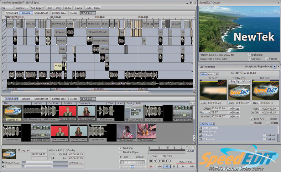Click the storyboard column scroll arrows icon
281x172 pixels.
pyautogui.click(x=191, y=103)
